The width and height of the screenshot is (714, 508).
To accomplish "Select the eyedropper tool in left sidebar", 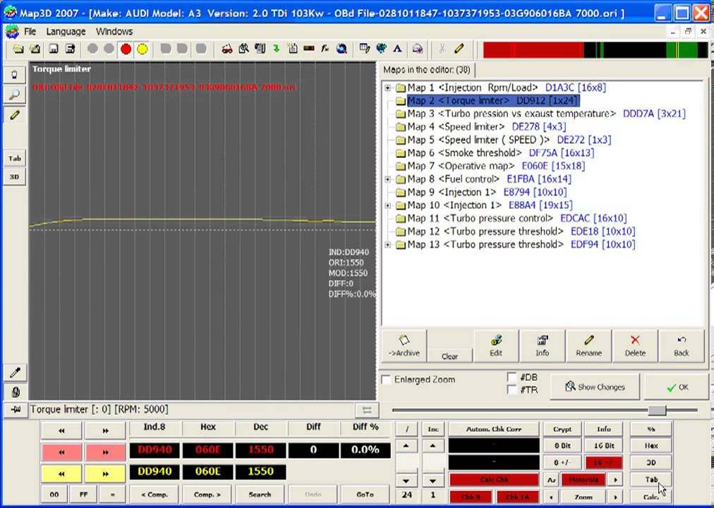I will [15, 373].
